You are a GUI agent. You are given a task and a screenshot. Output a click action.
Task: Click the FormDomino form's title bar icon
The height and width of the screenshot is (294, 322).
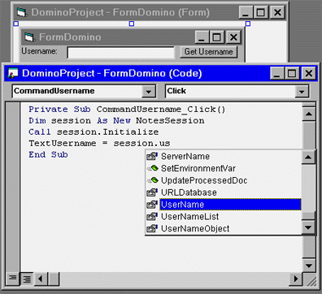[x=29, y=37]
